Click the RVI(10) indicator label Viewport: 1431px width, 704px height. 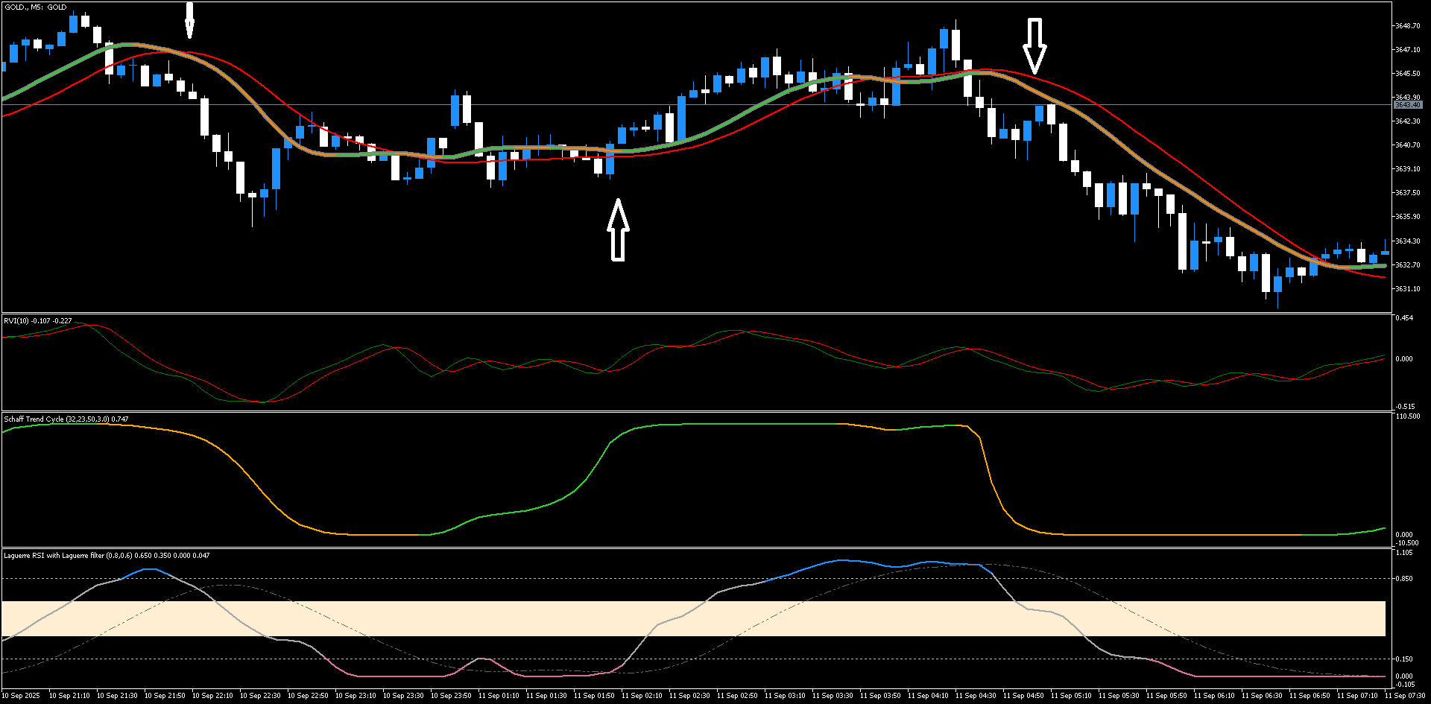(36, 320)
